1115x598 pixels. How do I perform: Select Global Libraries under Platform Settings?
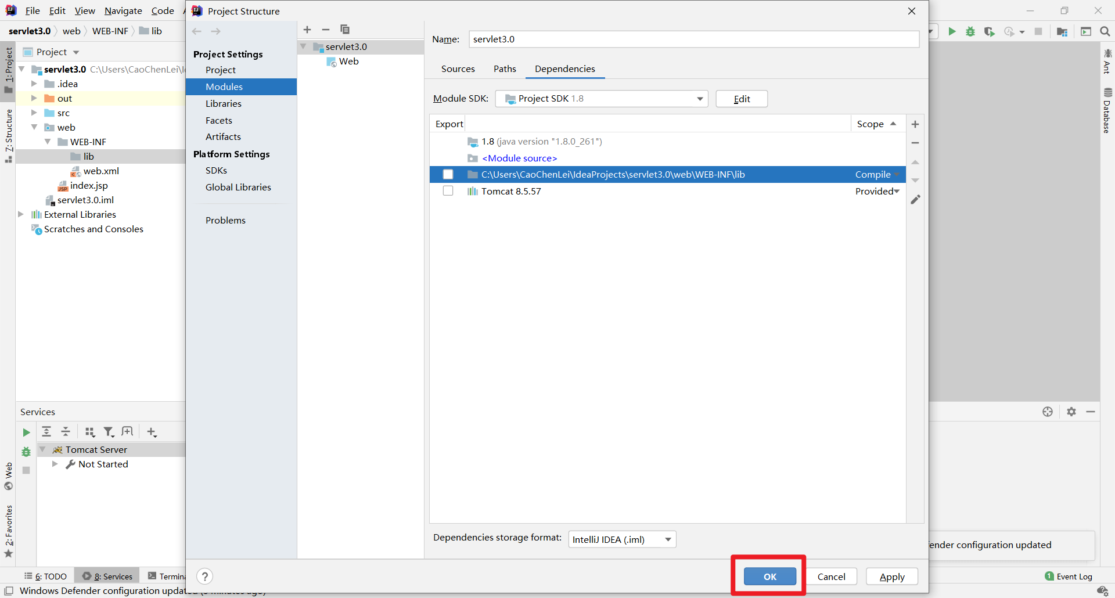[238, 187]
